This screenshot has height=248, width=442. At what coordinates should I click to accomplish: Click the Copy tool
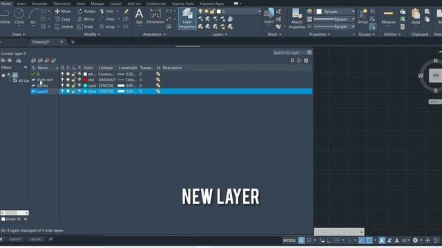[63, 19]
